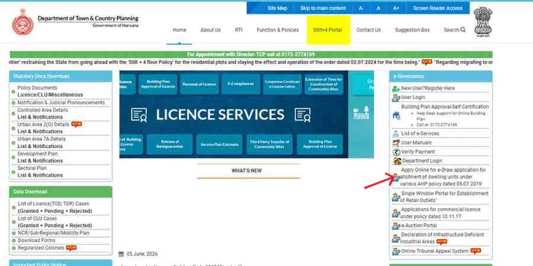Open the Suggestion Box menu item

point(412,30)
